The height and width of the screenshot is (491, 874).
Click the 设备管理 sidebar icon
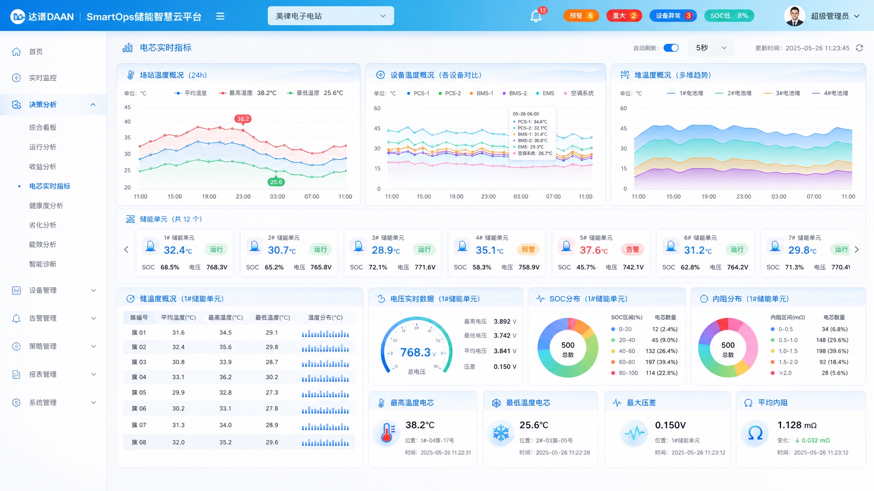coord(16,290)
